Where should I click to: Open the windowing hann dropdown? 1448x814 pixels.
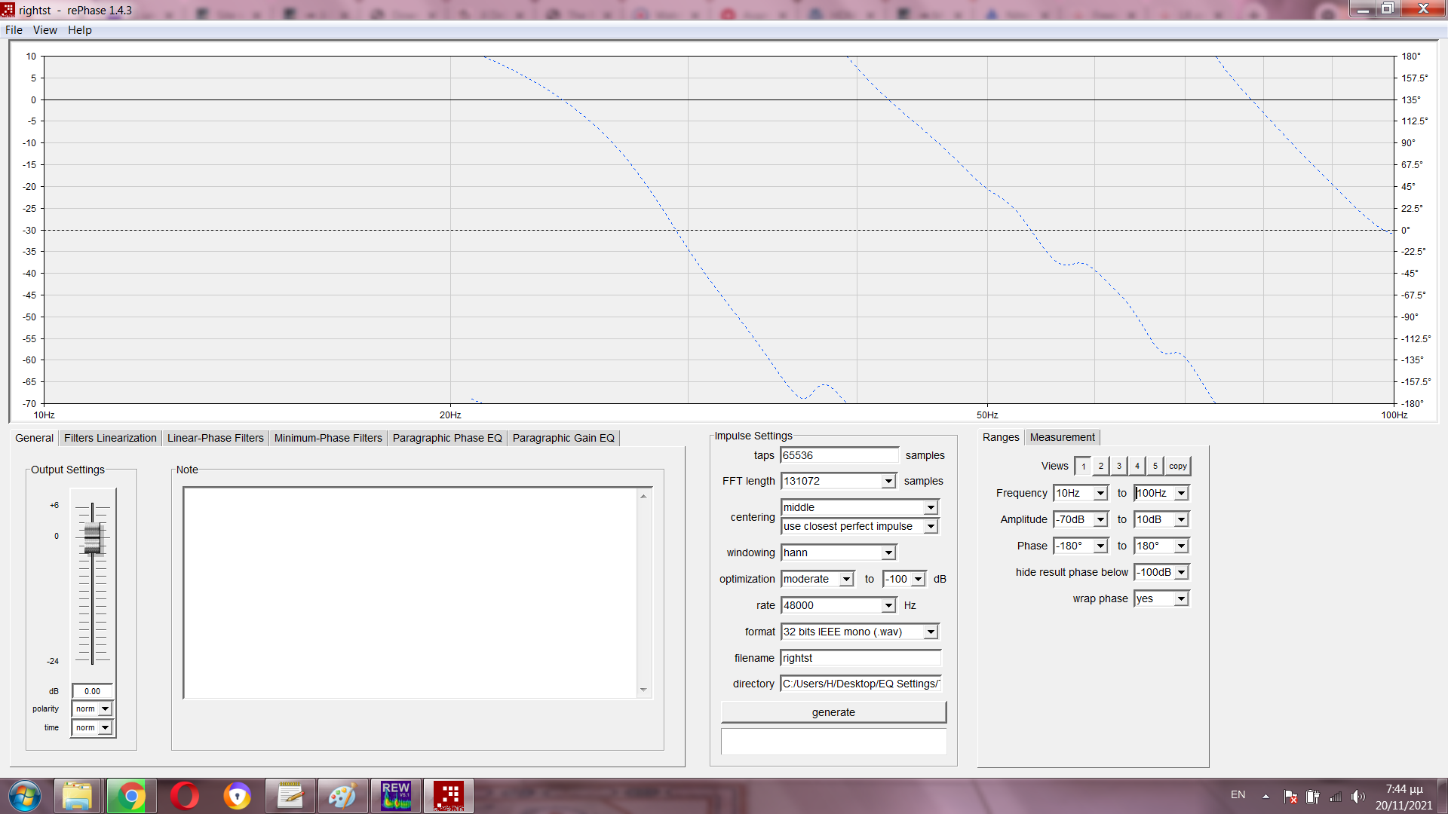click(x=888, y=552)
